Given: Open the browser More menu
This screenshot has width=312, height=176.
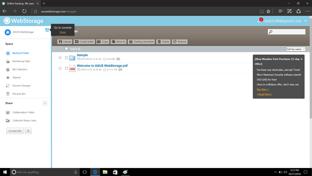Looking at the screenshot, I should [x=308, y=11].
